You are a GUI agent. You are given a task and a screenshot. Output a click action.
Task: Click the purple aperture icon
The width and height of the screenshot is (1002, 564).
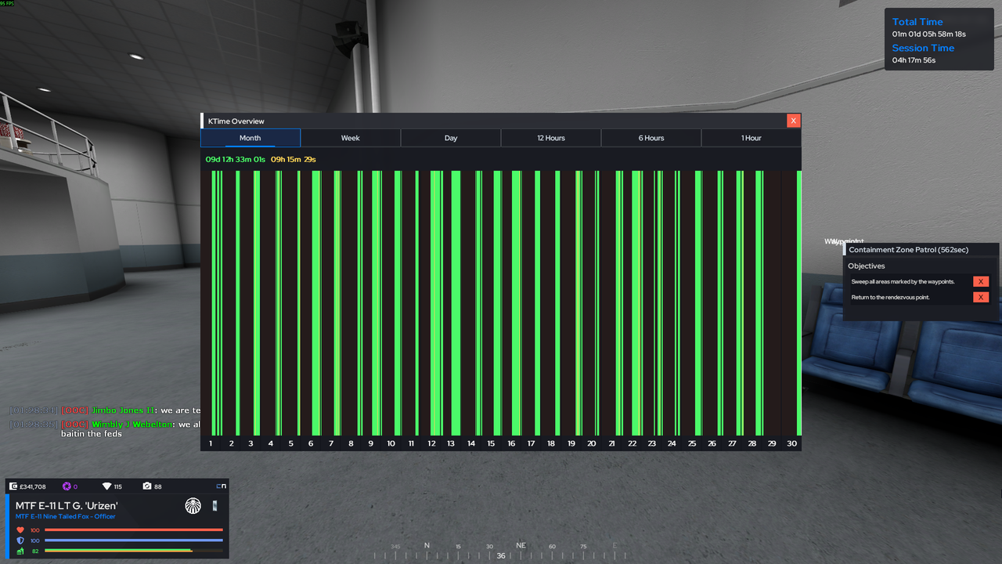tap(67, 486)
